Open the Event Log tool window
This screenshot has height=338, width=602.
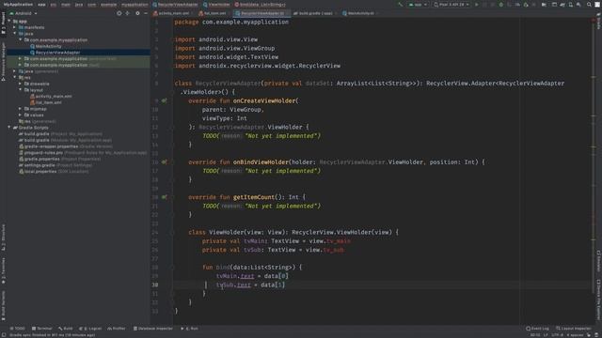[x=537, y=329]
